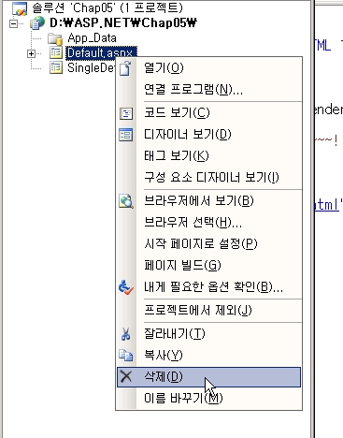343x438 pixels.
Task: Choose 삭제(D) menu entry
Action: tap(208, 377)
